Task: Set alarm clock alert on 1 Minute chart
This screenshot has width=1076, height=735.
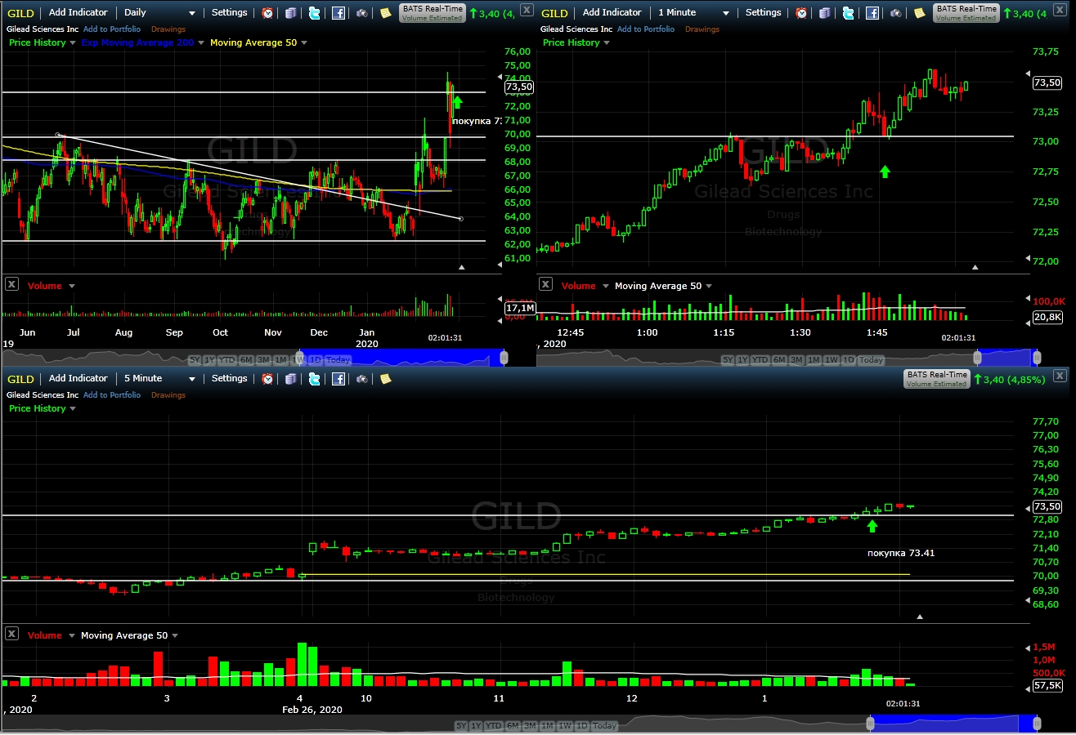Action: coord(801,13)
